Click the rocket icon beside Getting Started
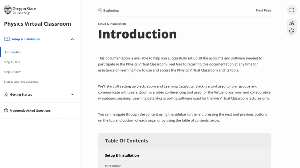The image size is (300, 168). point(6,95)
